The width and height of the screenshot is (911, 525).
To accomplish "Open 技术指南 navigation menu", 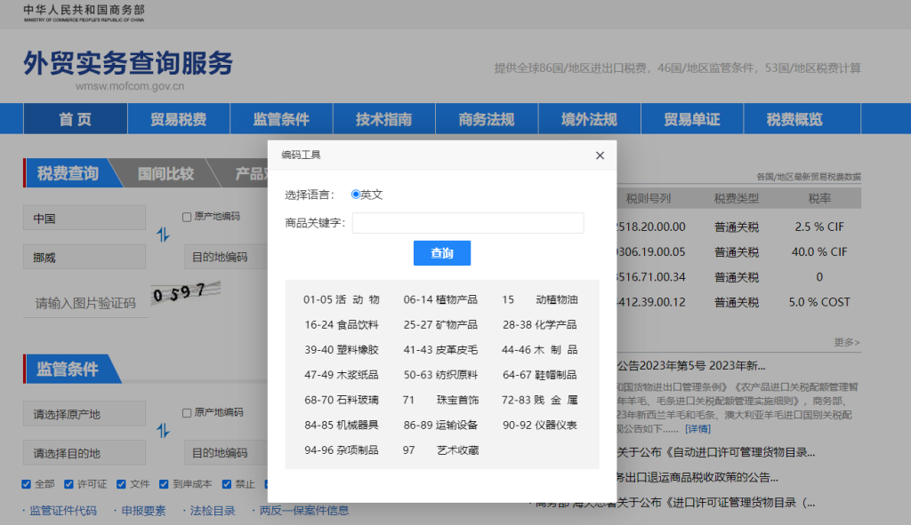I will [x=383, y=119].
